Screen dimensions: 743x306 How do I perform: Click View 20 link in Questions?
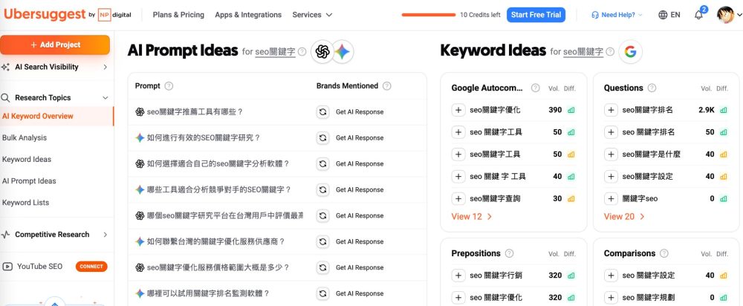pyautogui.click(x=624, y=216)
